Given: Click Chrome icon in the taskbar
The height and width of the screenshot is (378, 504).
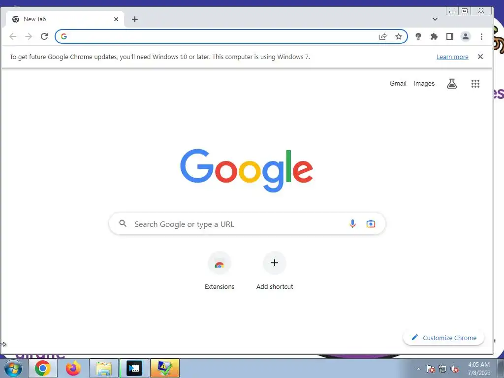Looking at the screenshot, I should click(43, 368).
